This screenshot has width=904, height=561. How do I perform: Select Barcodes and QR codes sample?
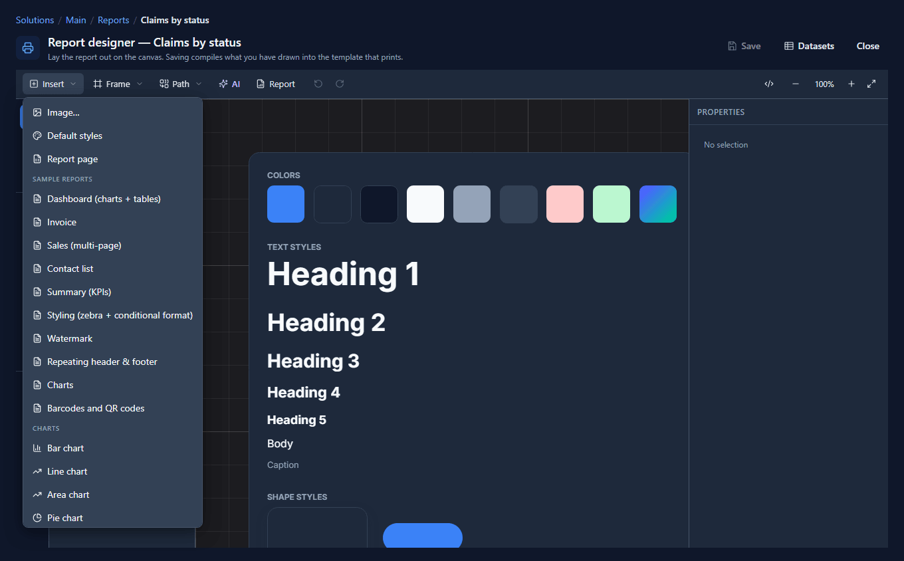(x=112, y=408)
